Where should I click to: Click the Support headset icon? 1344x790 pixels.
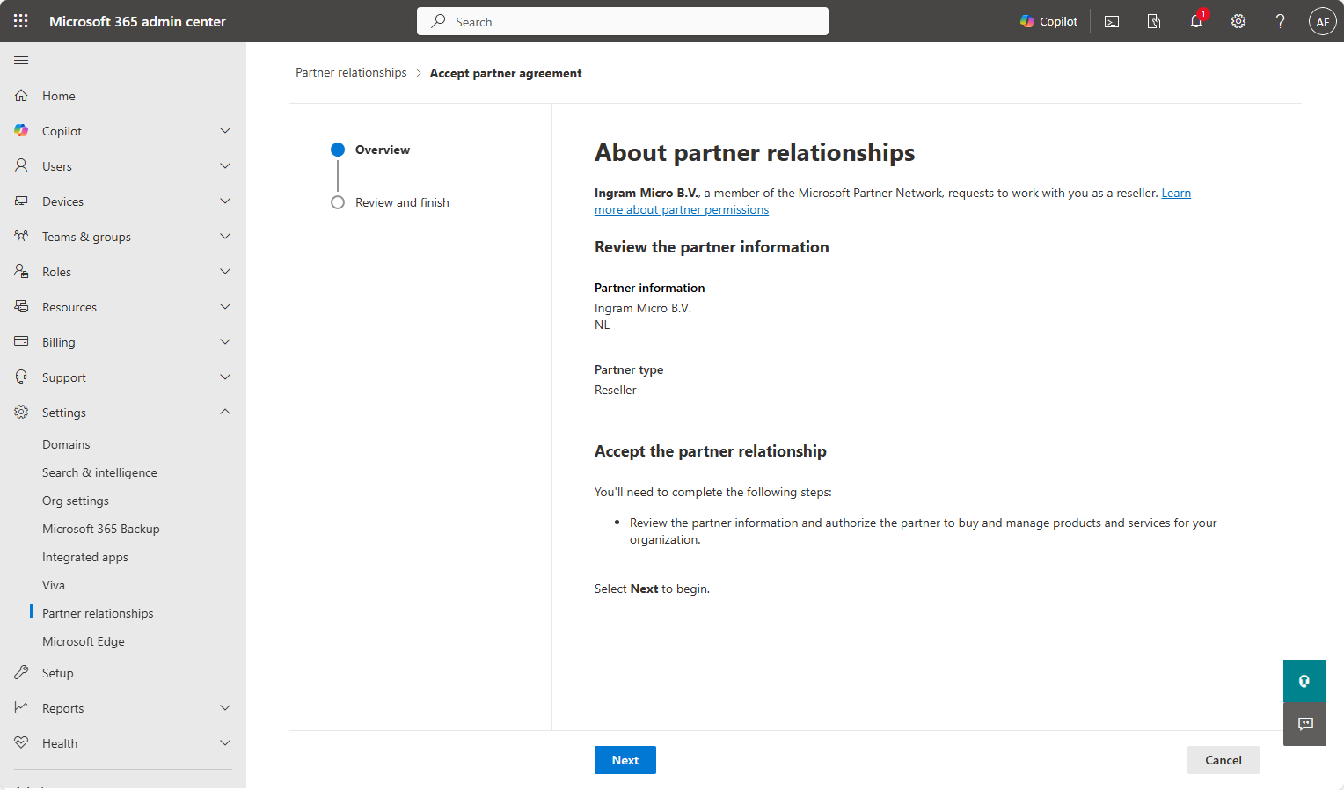coord(21,377)
